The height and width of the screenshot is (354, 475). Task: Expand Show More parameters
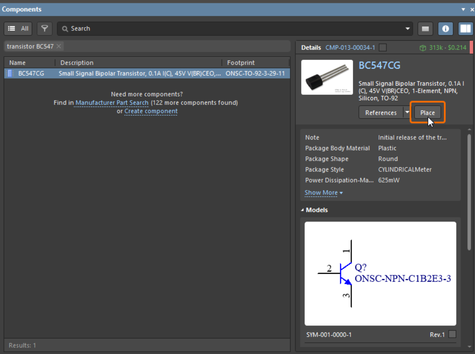click(323, 192)
